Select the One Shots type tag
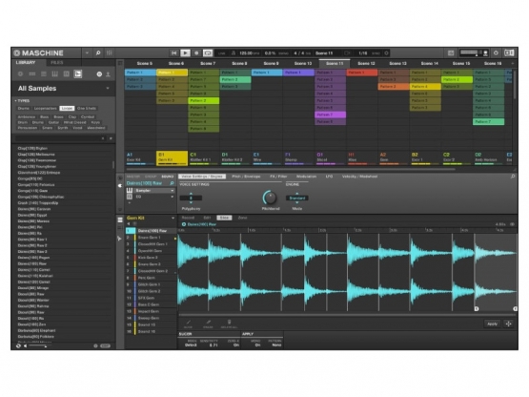Screen dimensions: 529x397 [87, 109]
